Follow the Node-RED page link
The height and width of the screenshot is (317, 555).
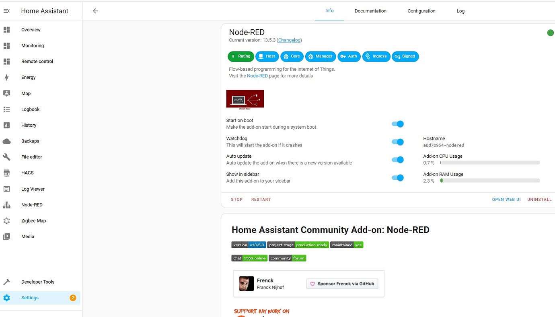tap(257, 76)
